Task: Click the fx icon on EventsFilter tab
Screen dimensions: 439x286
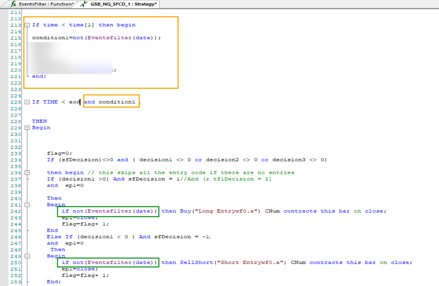Action: click(14, 4)
